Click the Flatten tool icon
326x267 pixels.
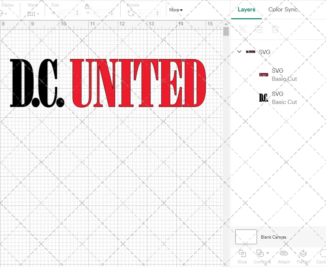[303, 253]
